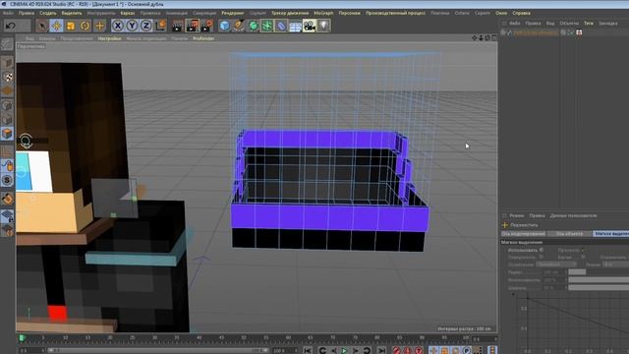This screenshot has width=629, height=354.
Task: Activate the Scale tool icon
Action: (71, 26)
